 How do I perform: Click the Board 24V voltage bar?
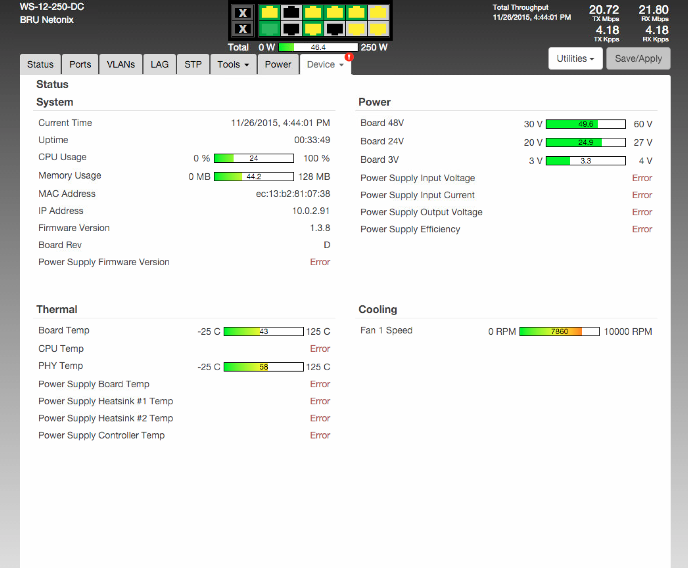586,142
